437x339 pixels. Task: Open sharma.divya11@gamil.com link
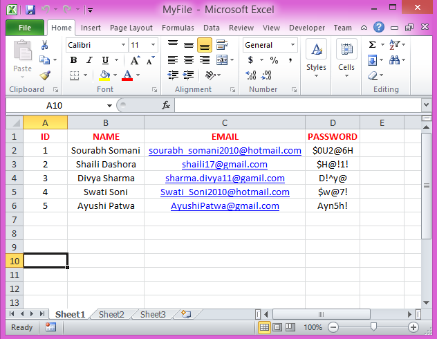pos(225,178)
